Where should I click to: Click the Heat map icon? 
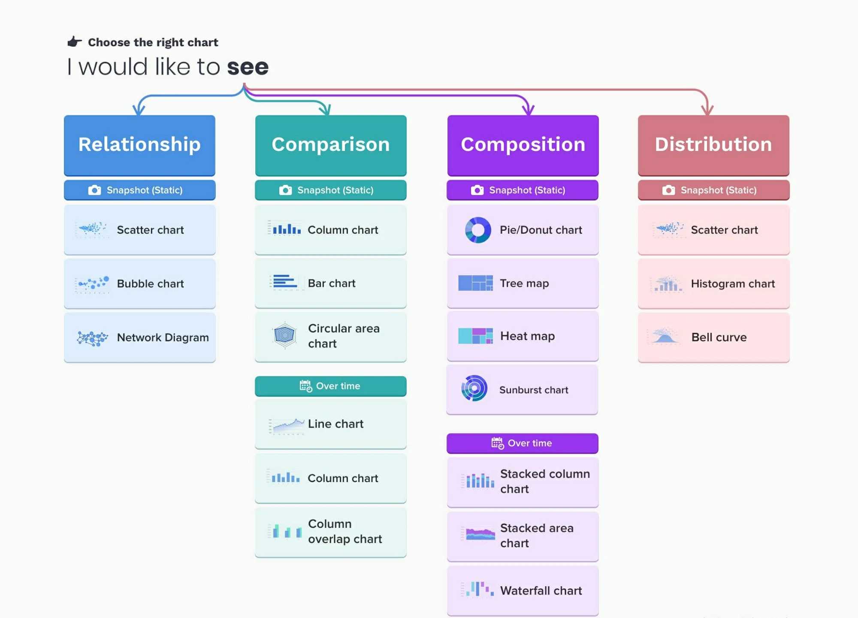tap(475, 336)
